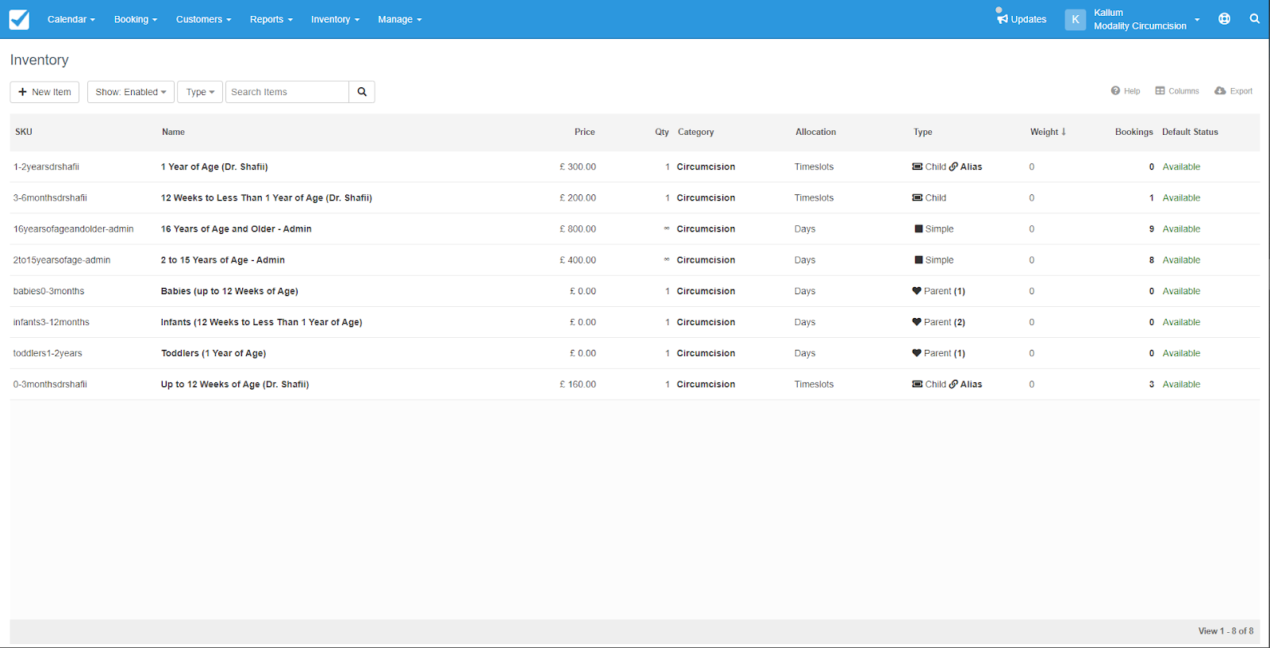This screenshot has width=1270, height=648.
Task: Sort by the Qty column header
Action: point(662,132)
